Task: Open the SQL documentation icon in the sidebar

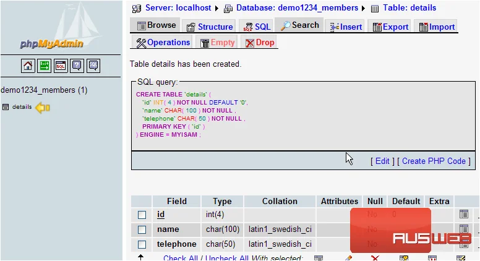Action: (x=93, y=66)
